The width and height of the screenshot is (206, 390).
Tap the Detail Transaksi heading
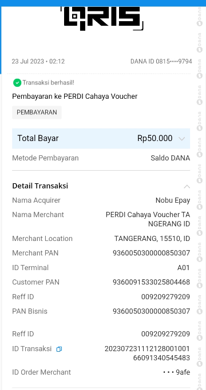coord(40,186)
